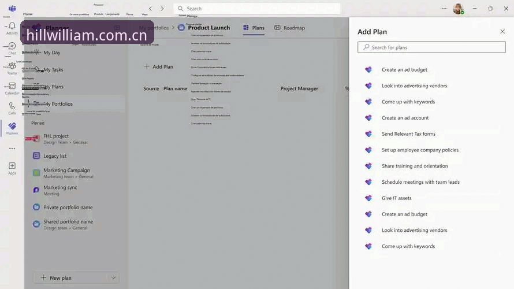Screen dimensions: 514x289
Task: Click the Legacy list icon
Action: coord(36,156)
